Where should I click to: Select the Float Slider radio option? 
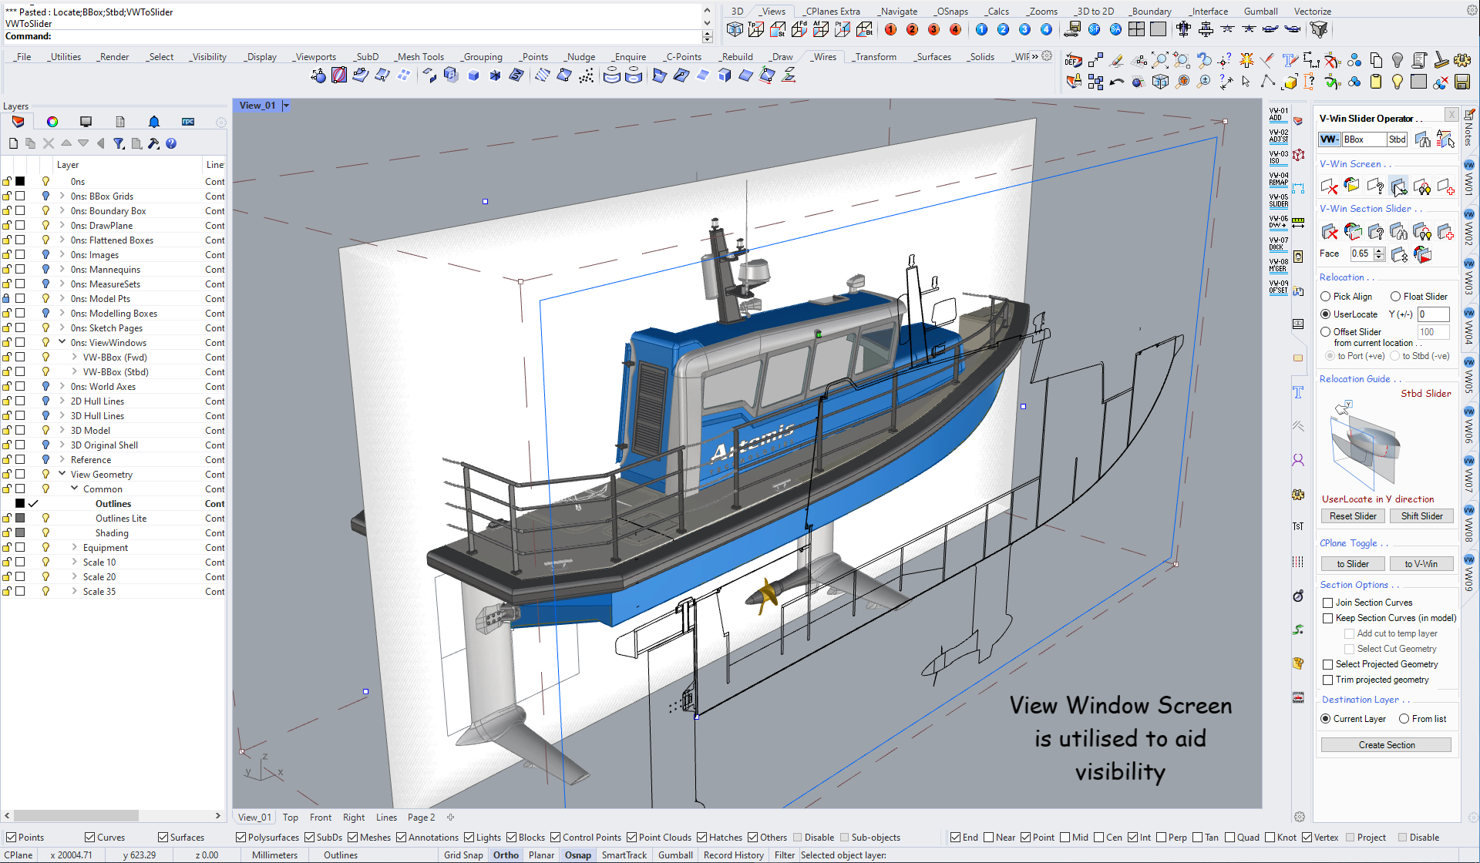[x=1395, y=297]
